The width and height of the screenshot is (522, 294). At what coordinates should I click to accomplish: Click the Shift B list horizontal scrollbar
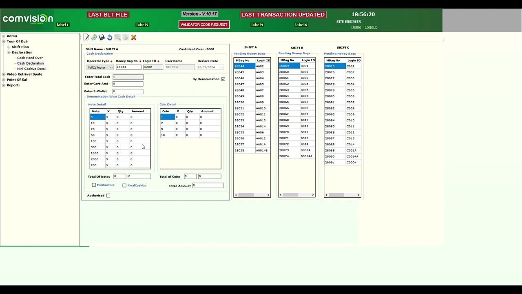point(296,195)
